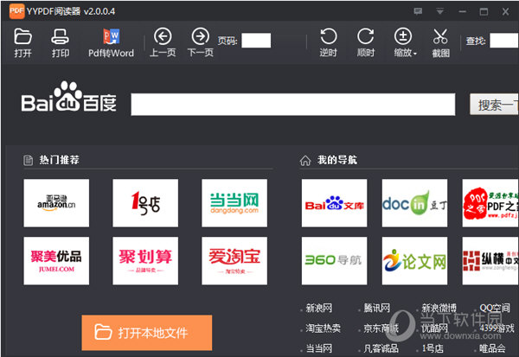Click the page number input field
The image size is (519, 357).
pos(256,41)
